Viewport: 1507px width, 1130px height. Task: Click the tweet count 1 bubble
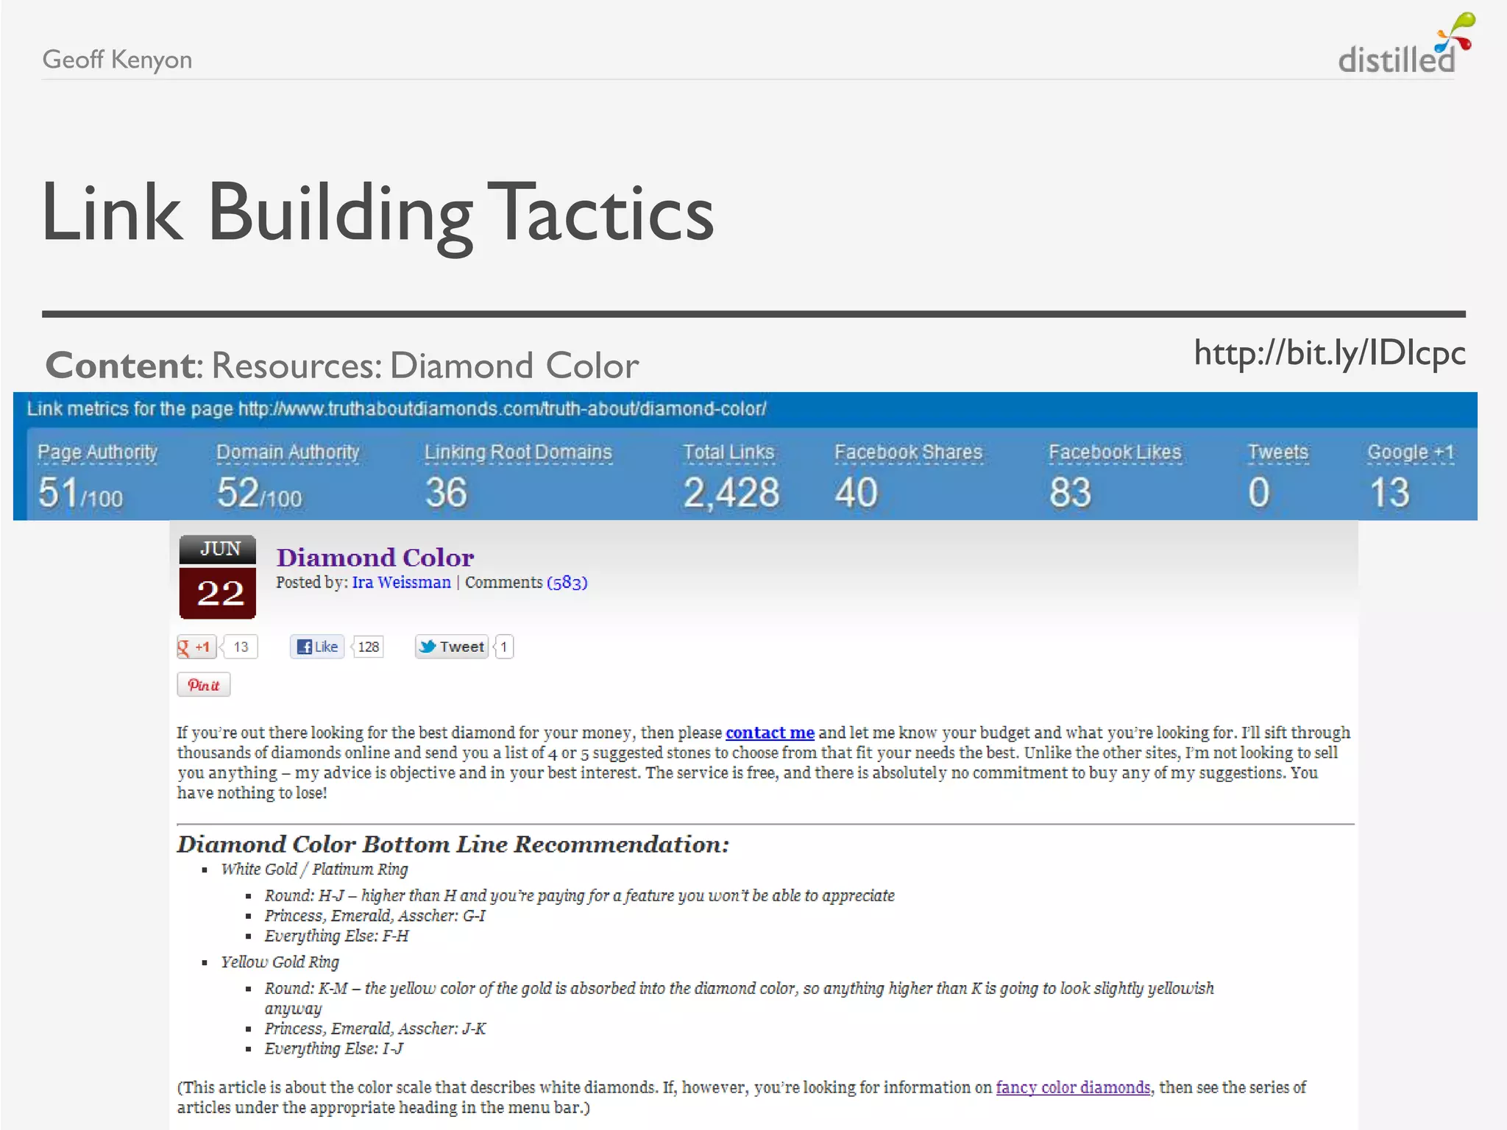pos(504,647)
